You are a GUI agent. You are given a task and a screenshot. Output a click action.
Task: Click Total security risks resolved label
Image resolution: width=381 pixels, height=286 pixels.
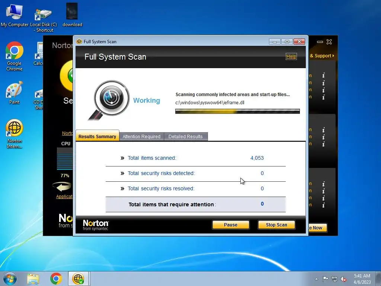click(x=161, y=188)
